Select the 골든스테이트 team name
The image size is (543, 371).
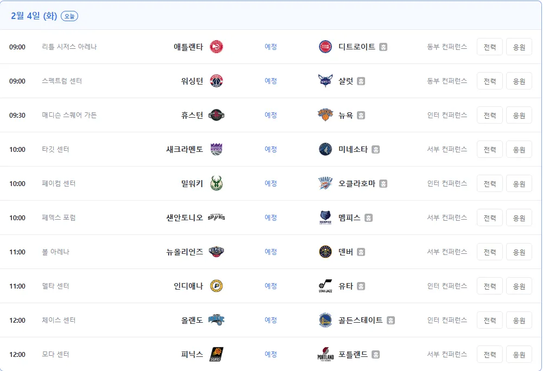[x=361, y=320]
